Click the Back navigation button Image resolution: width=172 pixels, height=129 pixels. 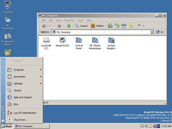coord(47,26)
